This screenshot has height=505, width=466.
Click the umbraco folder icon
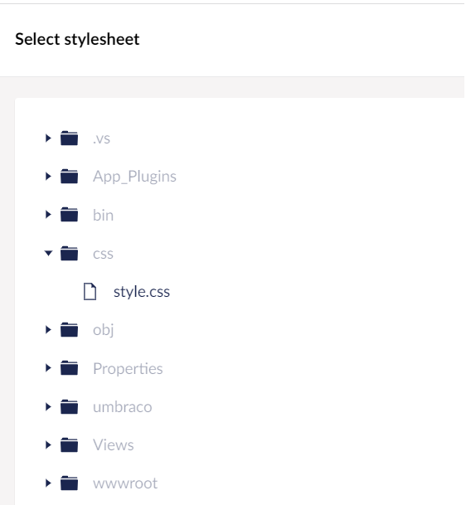pos(70,407)
